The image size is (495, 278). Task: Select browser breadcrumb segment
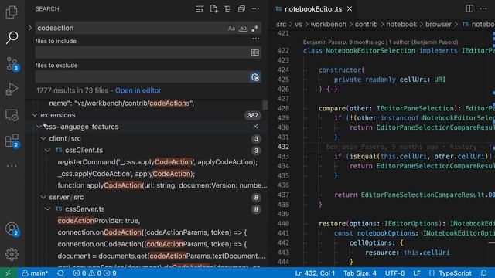439,24
